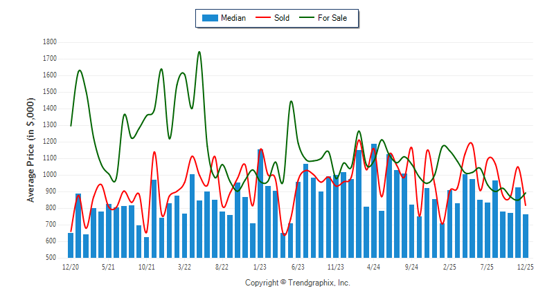554x300 pixels.
Task: Click the 12/20 x-axis date label
Action: (x=71, y=266)
